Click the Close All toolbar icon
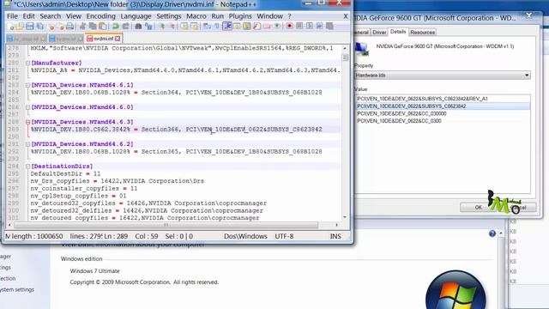The image size is (549, 309). 61,27
